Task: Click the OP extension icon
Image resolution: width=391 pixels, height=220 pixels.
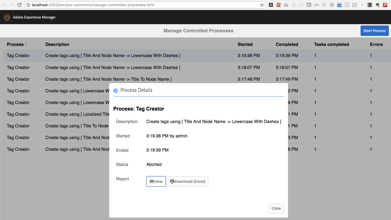Action: coord(347,5)
